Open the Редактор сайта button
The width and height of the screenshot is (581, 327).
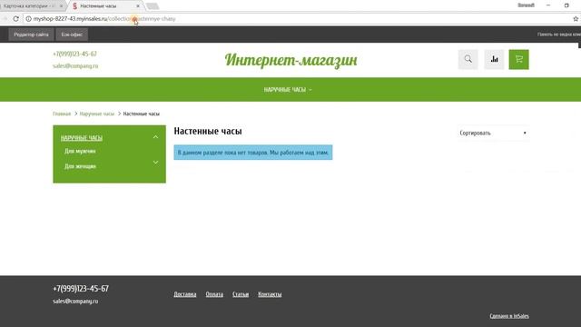pos(31,35)
